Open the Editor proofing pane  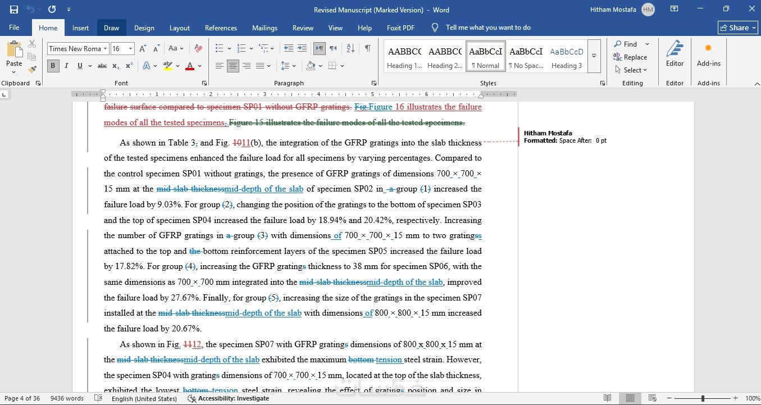coord(675,54)
